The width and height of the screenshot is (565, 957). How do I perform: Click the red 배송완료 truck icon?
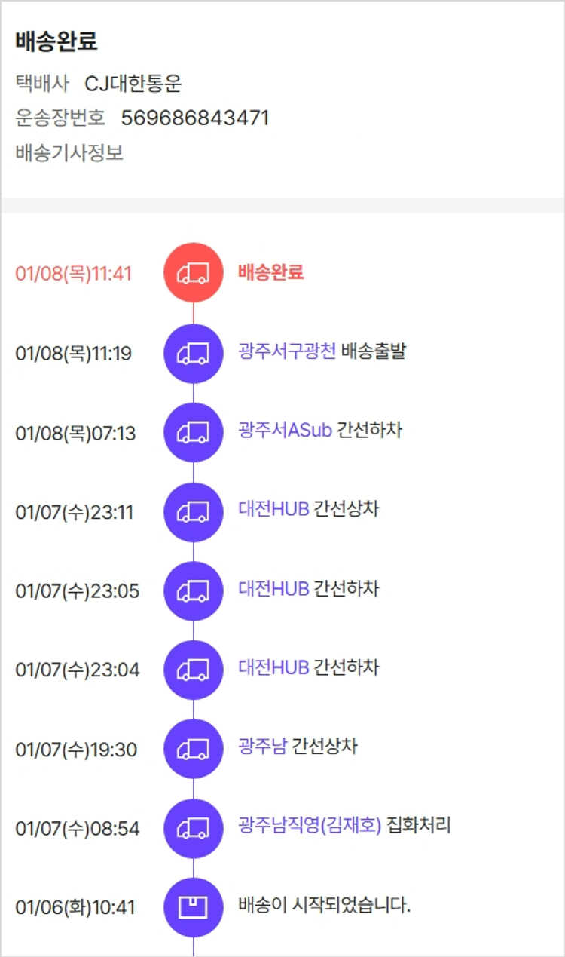tap(193, 272)
